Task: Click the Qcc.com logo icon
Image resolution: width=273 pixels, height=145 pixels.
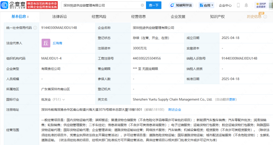Action: point(4,5)
